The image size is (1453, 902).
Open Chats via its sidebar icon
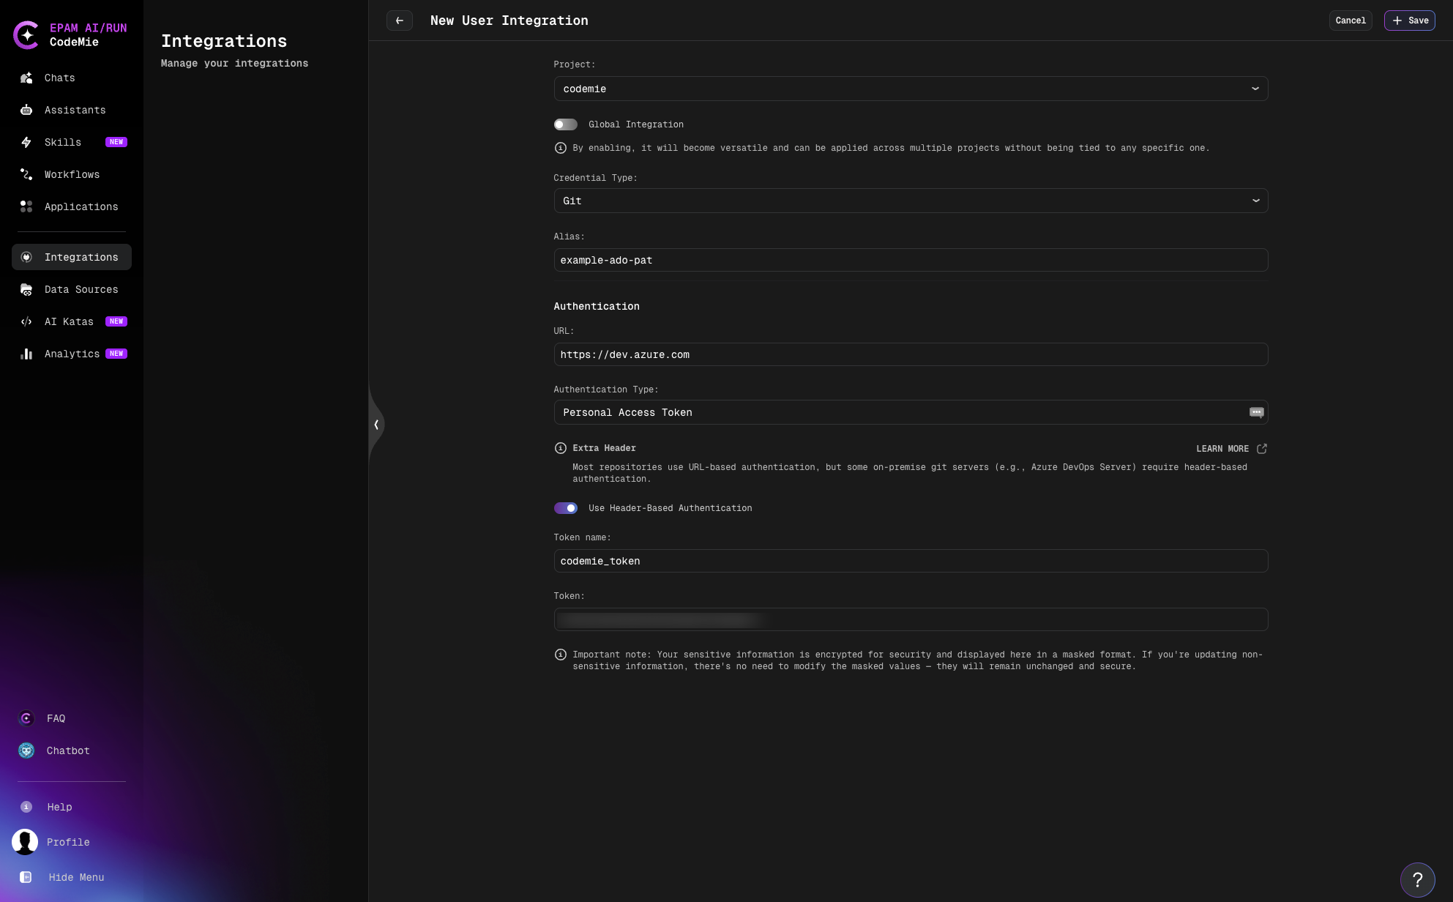pyautogui.click(x=26, y=78)
